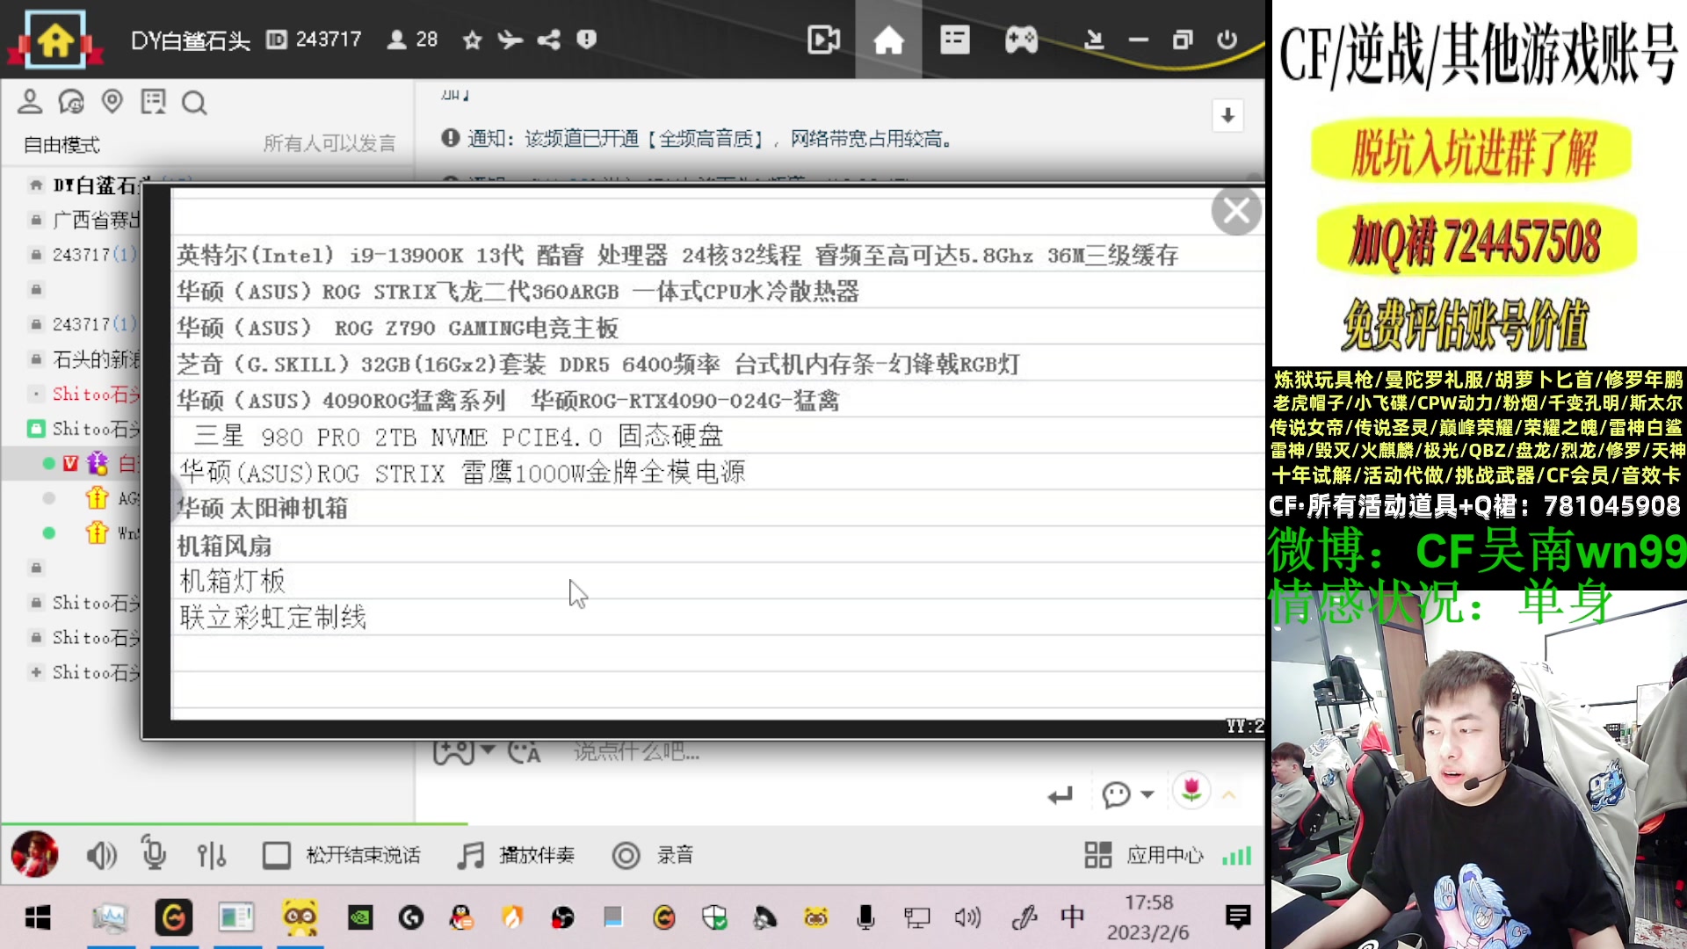This screenshot has height=949, width=1687.
Task: Click the green network signal bars
Action: click(x=1236, y=855)
